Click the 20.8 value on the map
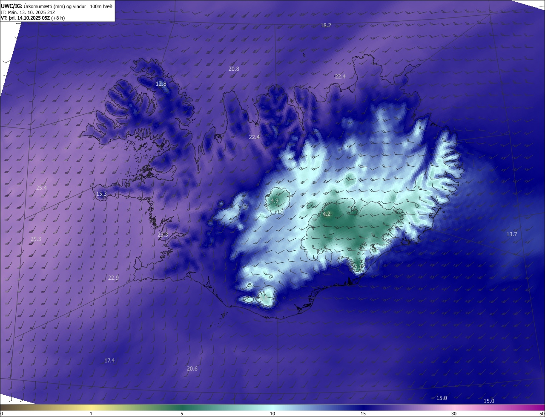Screen dimensions: 545x417 [x=234, y=69]
